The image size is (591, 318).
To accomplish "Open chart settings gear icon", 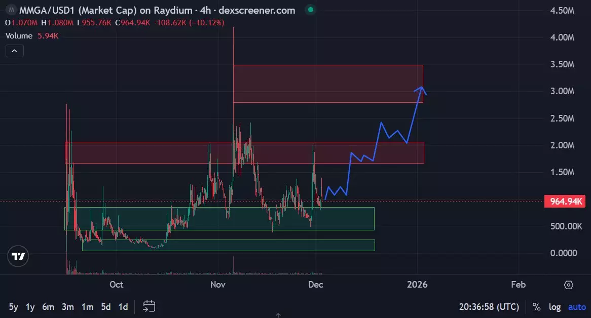I will [569, 285].
